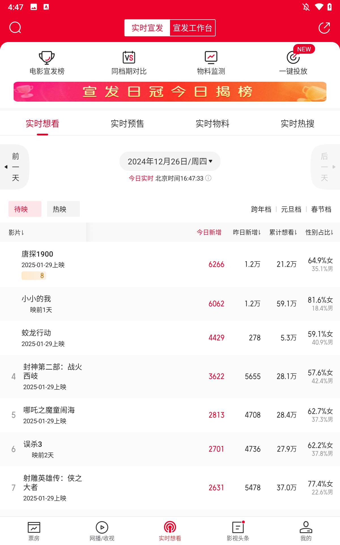Go to previous day 前一天
The height and width of the screenshot is (545, 340).
(15, 167)
